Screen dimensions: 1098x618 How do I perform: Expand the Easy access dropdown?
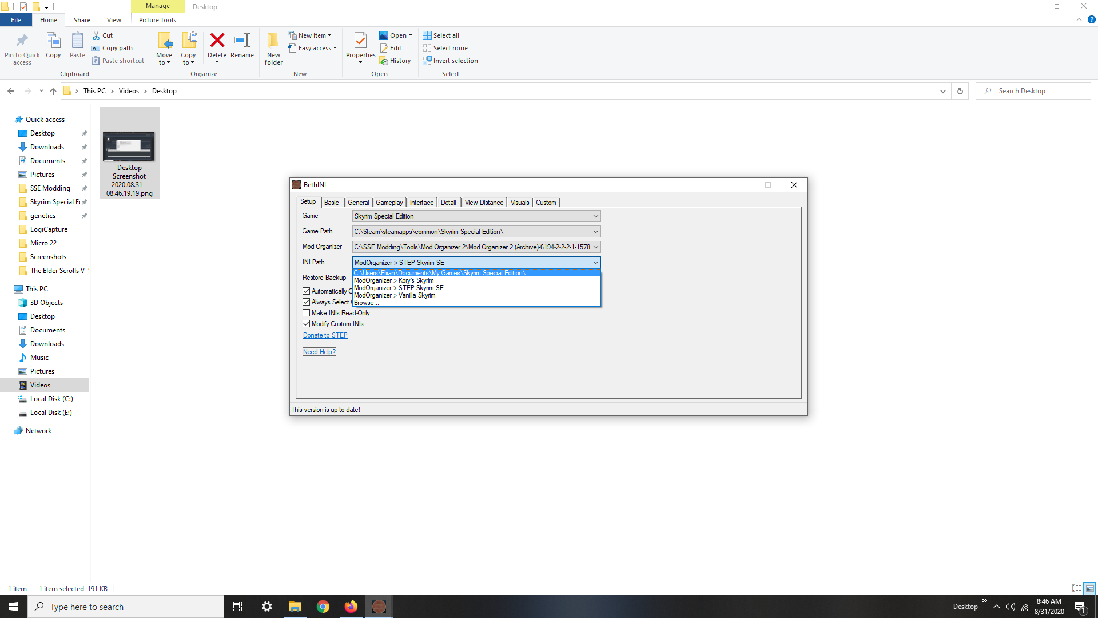click(335, 48)
